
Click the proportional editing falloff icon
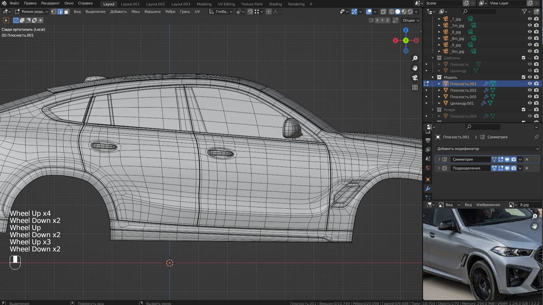pos(276,12)
